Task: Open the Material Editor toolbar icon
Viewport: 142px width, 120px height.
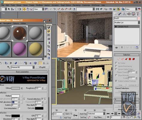Action: (119, 9)
